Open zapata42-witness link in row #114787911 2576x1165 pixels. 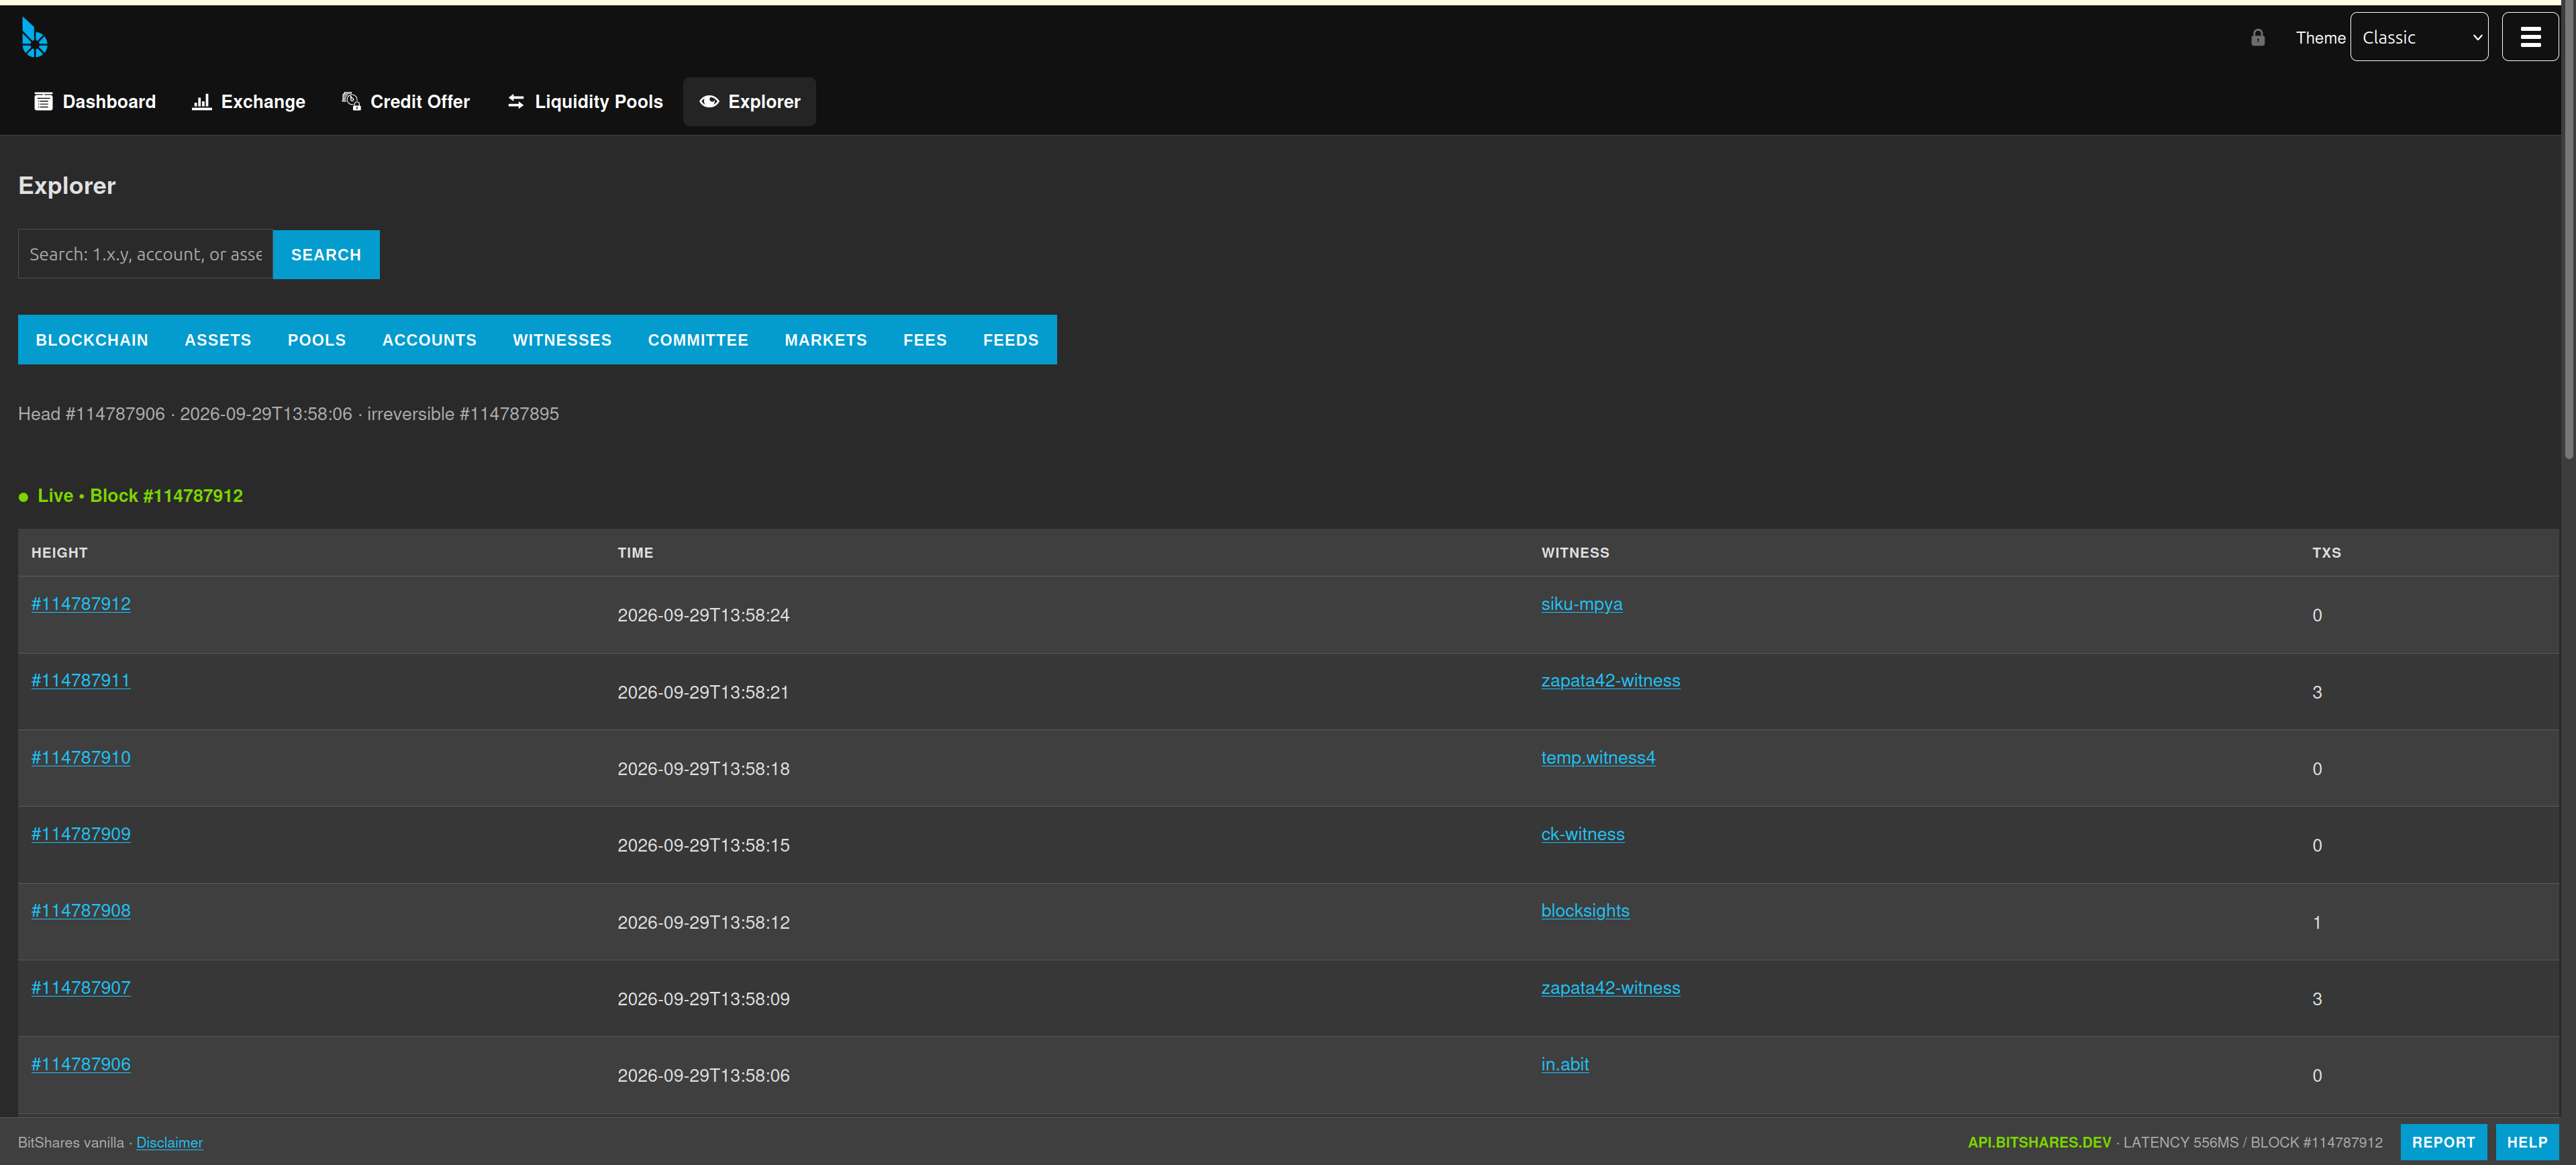click(x=1610, y=681)
